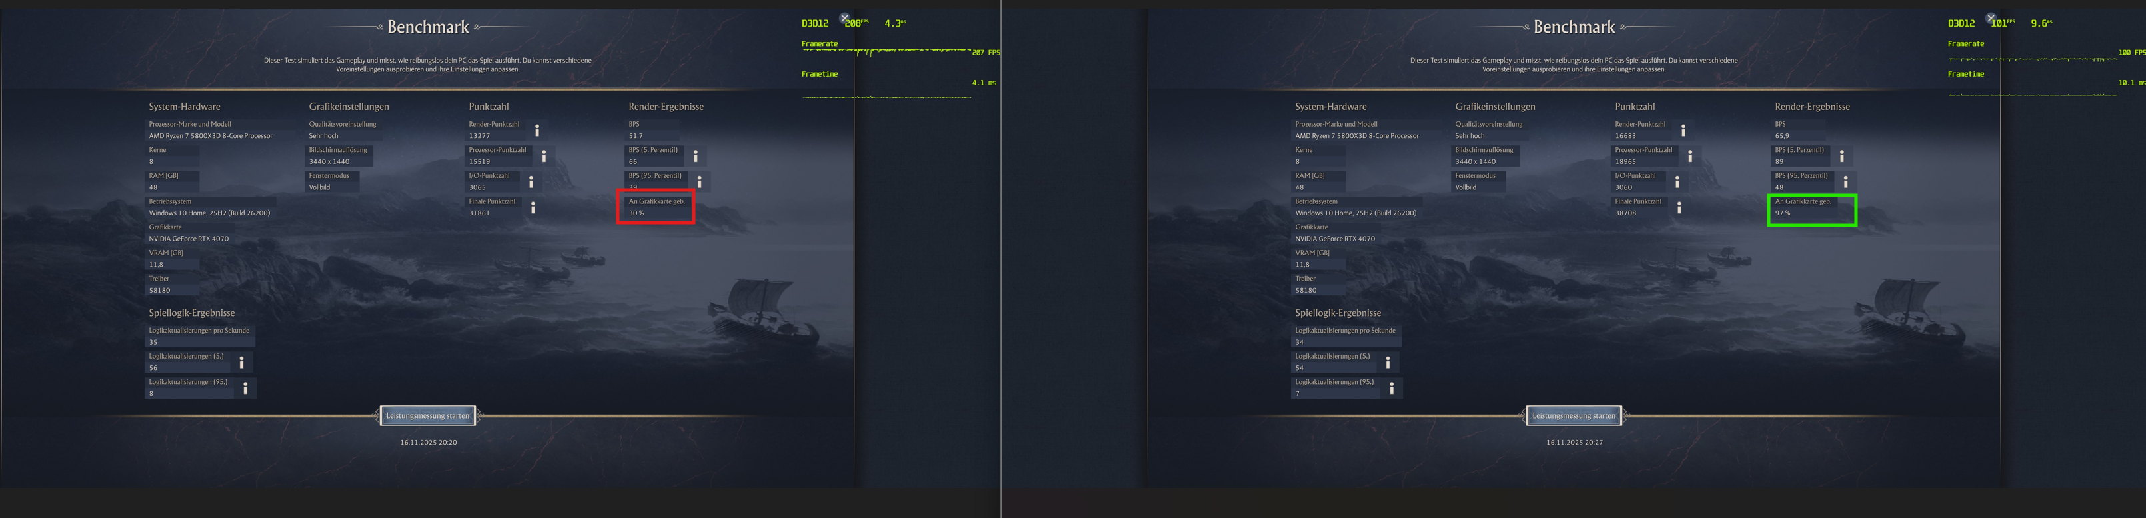Click Vollbild window mode in left benchmark

click(319, 187)
